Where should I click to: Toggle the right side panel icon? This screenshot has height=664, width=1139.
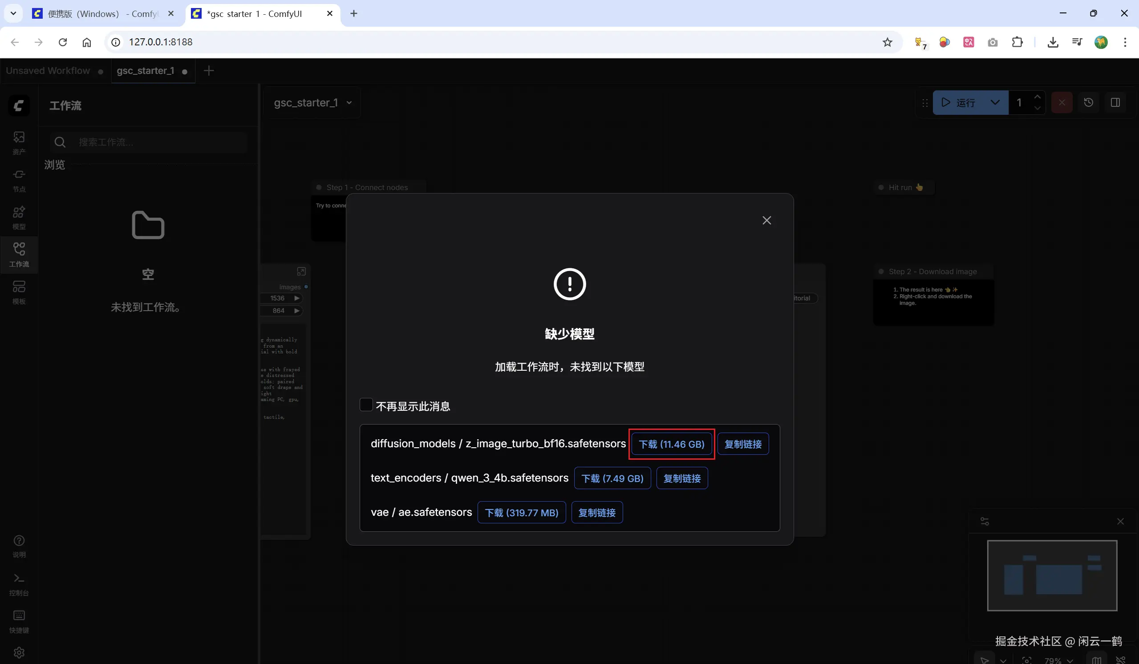(1115, 103)
